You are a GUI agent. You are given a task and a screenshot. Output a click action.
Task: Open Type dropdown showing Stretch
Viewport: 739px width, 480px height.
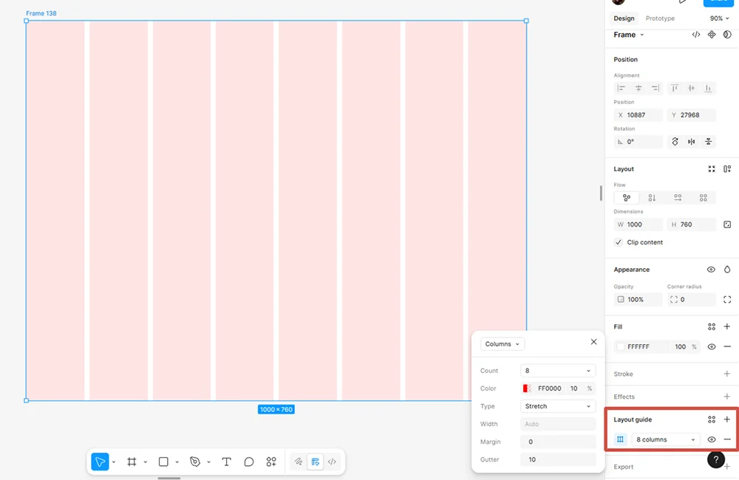pos(557,406)
